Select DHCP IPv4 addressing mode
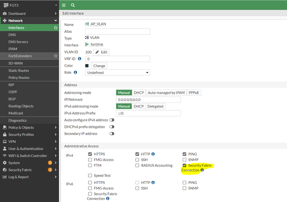 139,93
